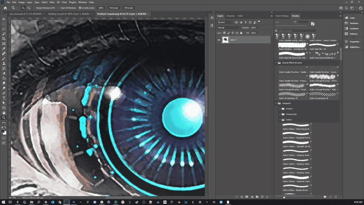The width and height of the screenshot is (364, 205).
Task: Select the Brush tool
Action: click(x=4, y=59)
